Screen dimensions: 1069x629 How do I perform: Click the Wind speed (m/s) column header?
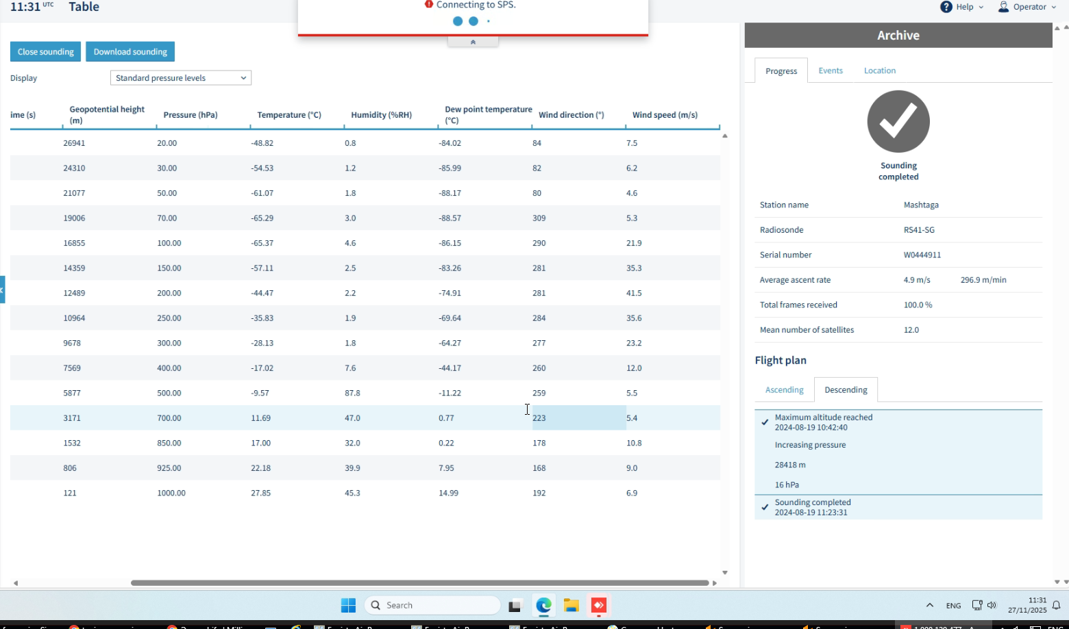click(x=665, y=115)
